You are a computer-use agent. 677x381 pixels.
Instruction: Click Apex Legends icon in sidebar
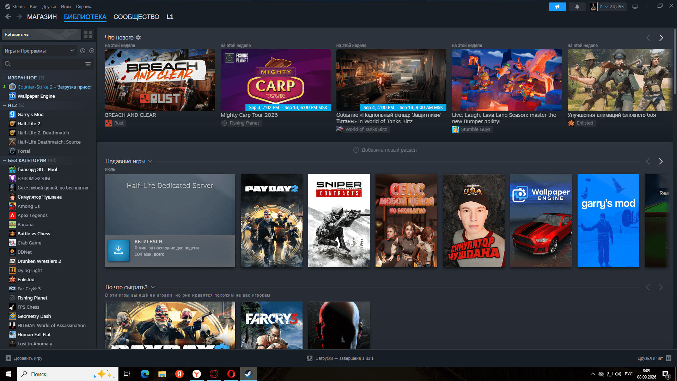click(x=12, y=215)
